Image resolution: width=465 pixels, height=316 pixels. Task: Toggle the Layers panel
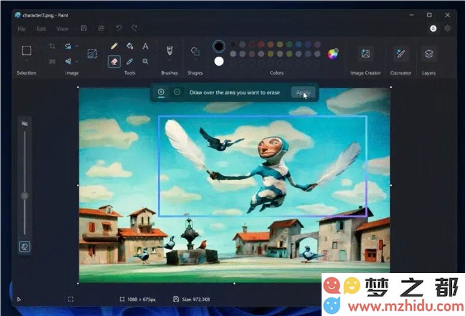(x=429, y=54)
